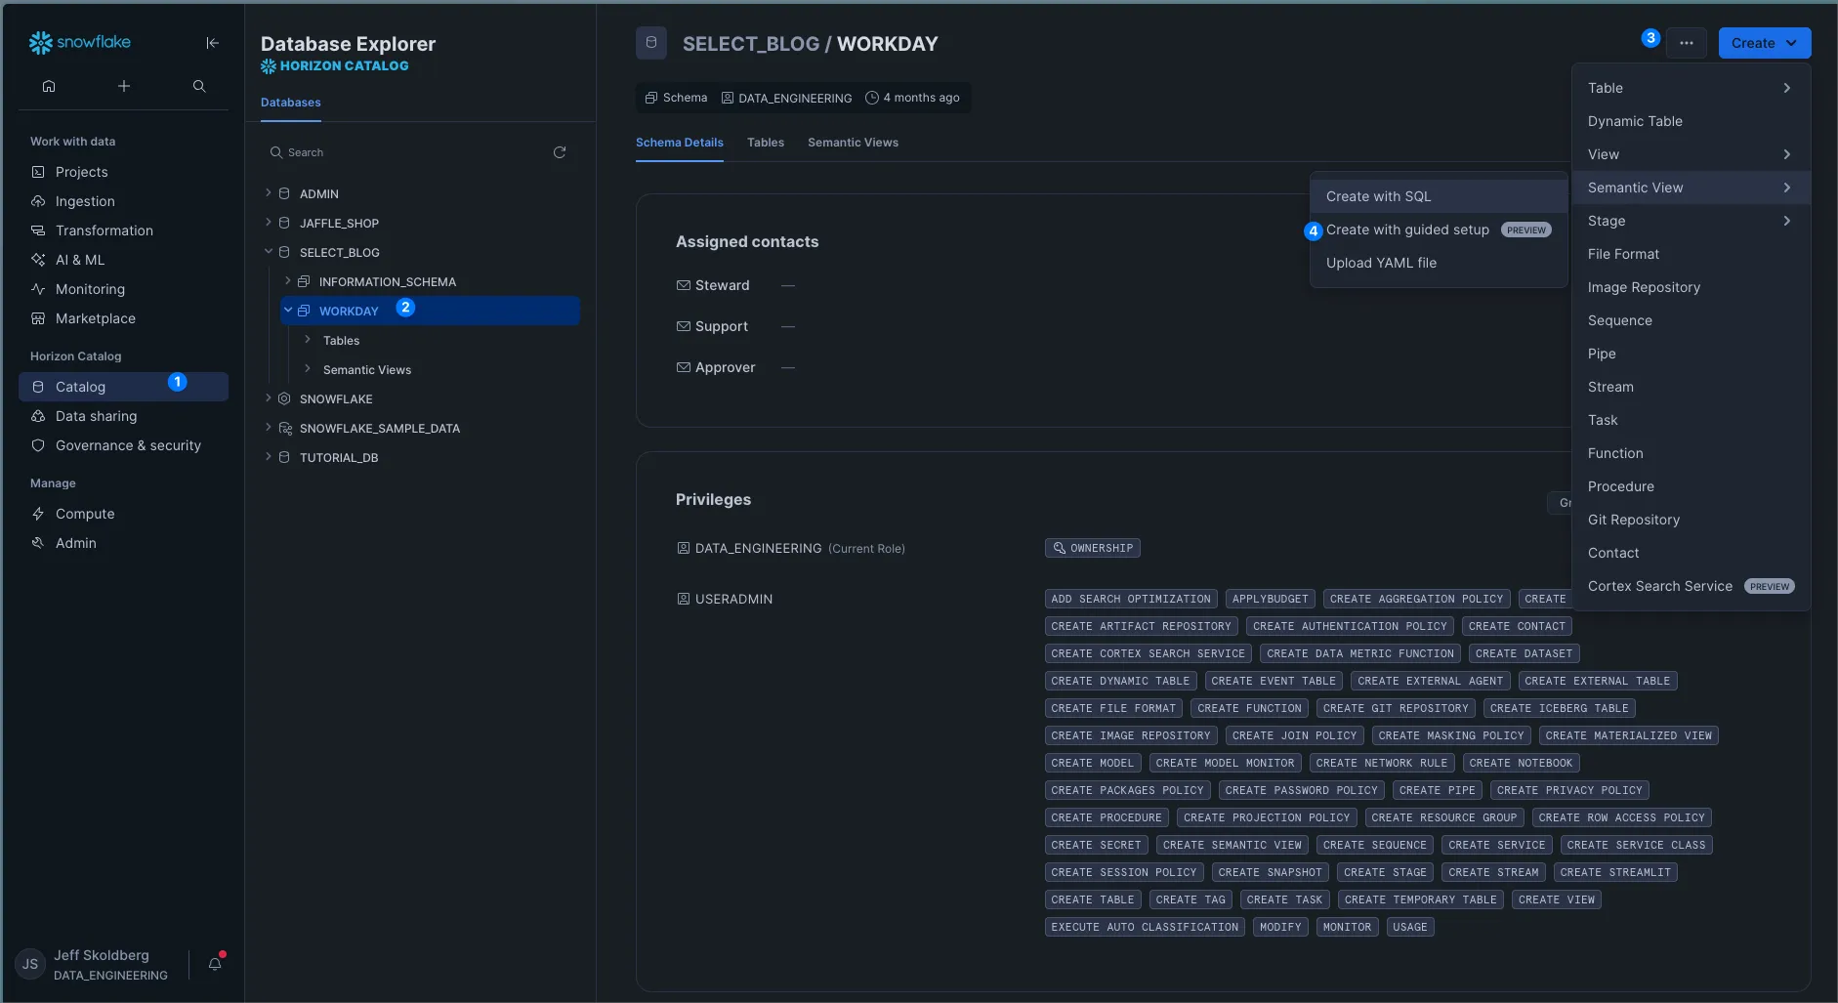
Task: Open the Stage submenu
Action: point(1691,221)
